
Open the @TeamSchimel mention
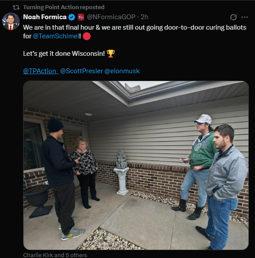pyautogui.click(x=56, y=36)
